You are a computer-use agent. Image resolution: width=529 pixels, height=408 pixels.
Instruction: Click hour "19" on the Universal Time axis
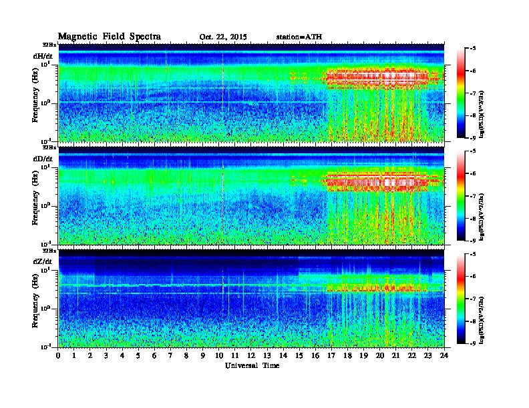coord(363,355)
